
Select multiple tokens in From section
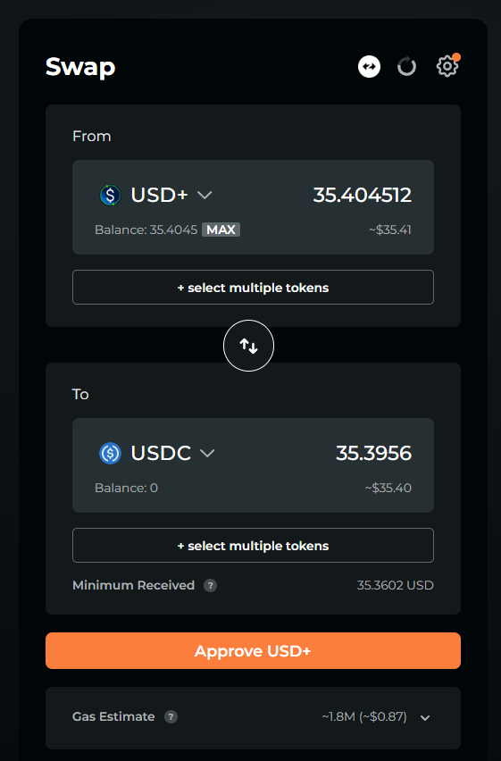(x=253, y=288)
